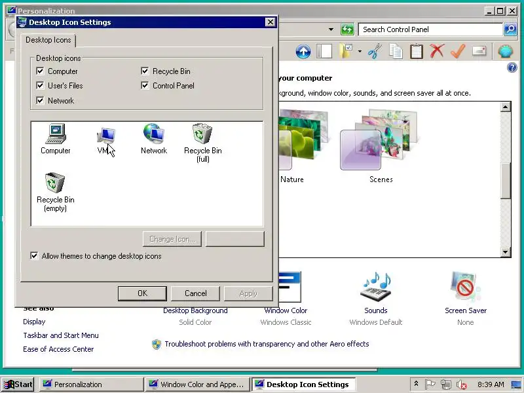
Task: Expand hidden tray icons chevron
Action: tap(416, 384)
